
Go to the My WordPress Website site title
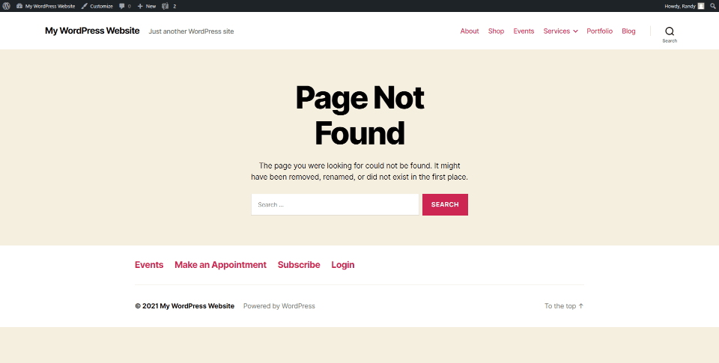(x=92, y=31)
